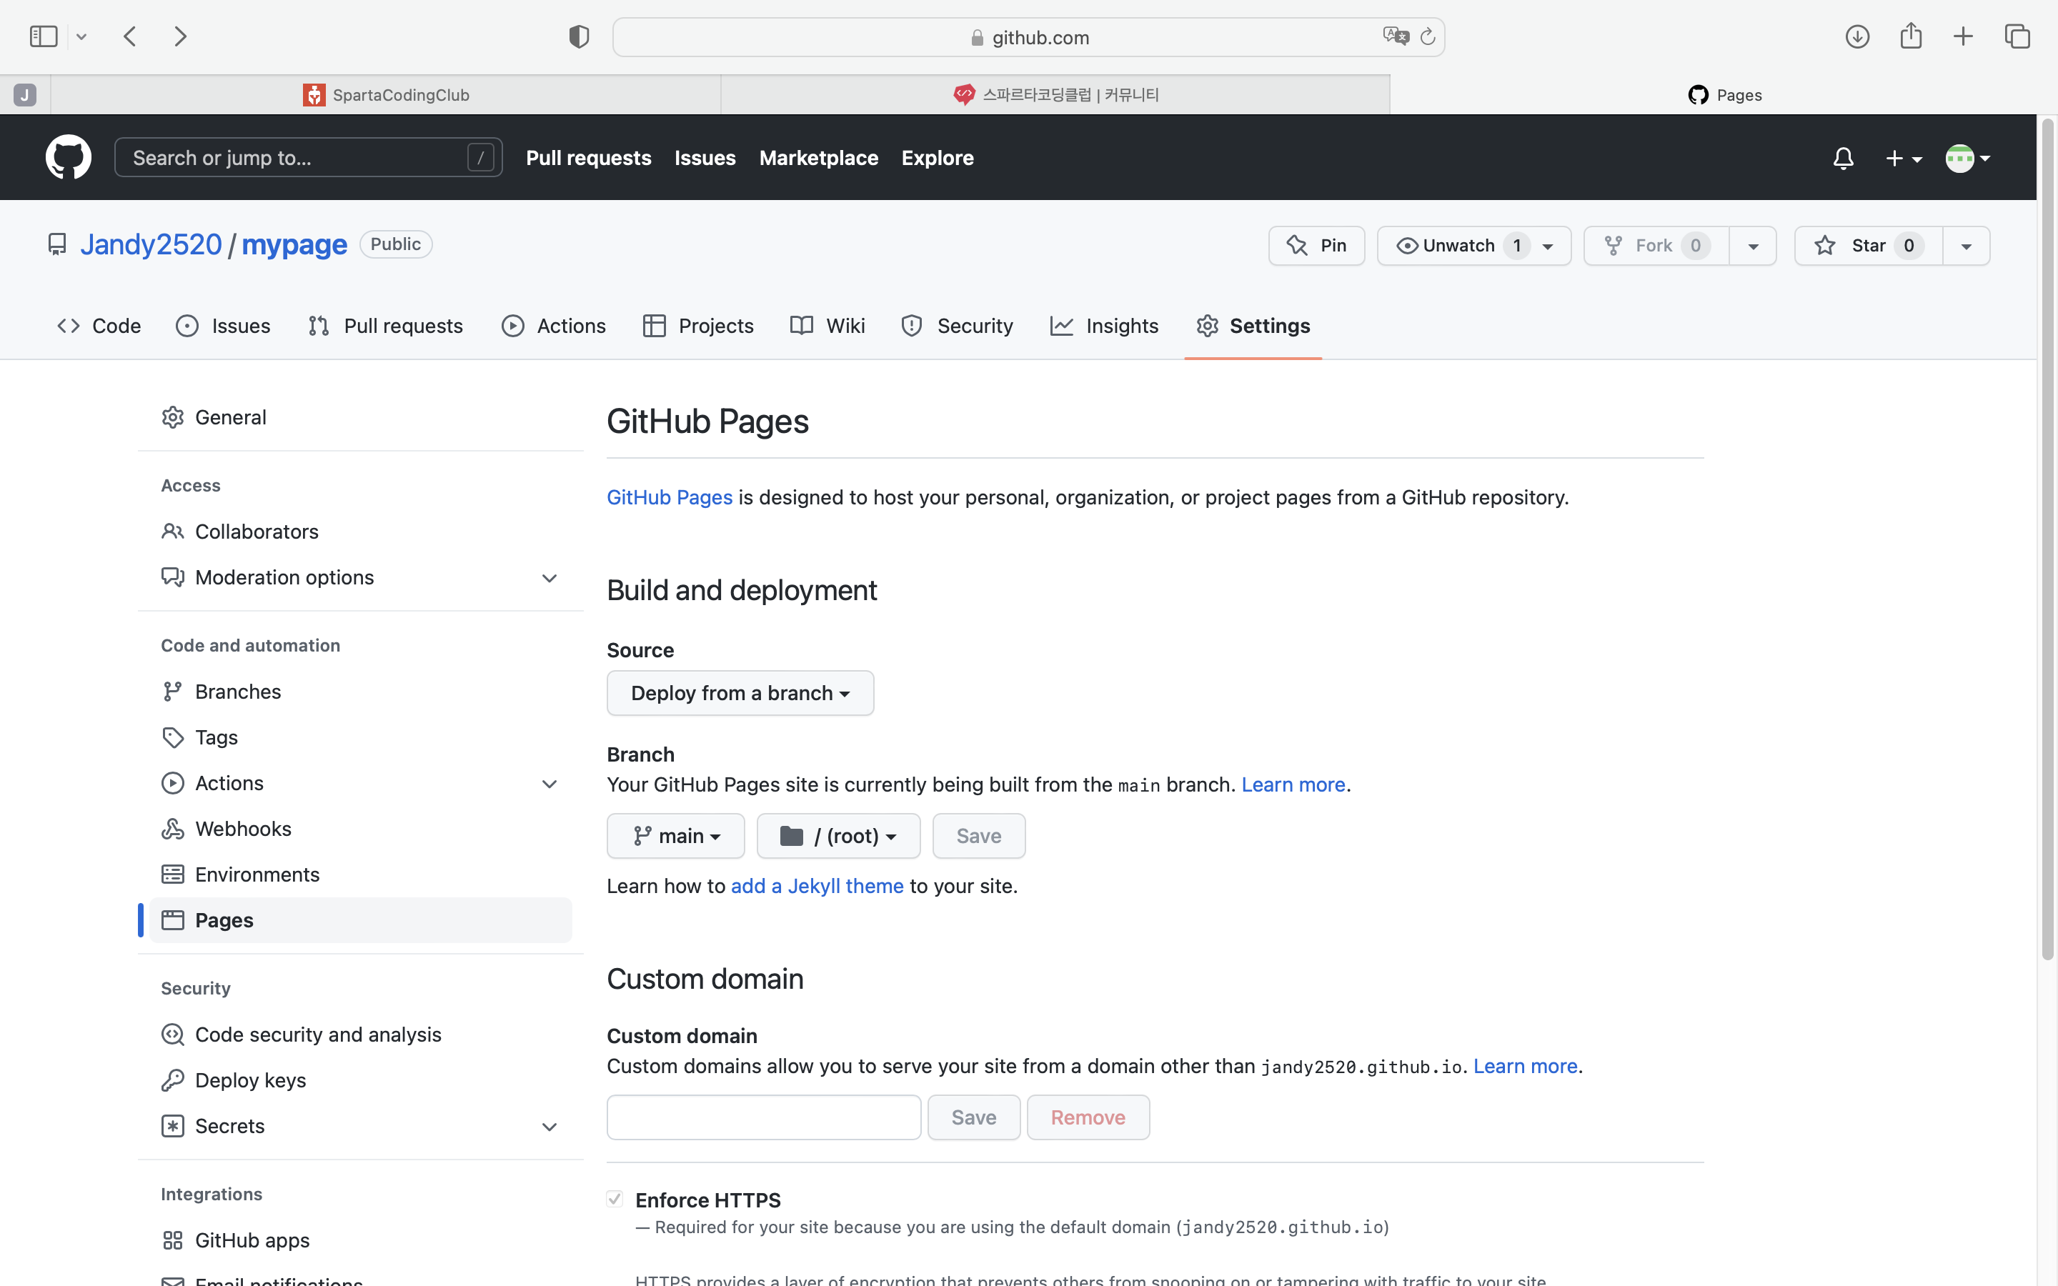Open the Jandy2520 profile link

[151, 245]
